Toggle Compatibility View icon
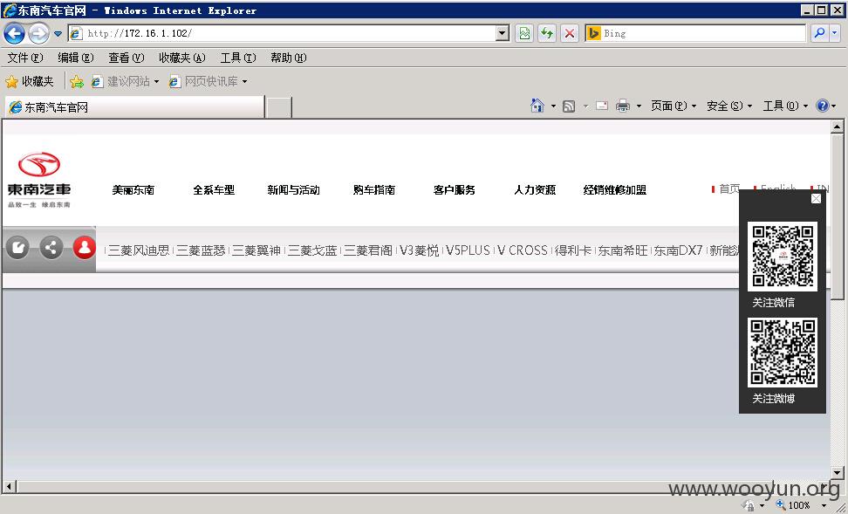This screenshot has height=514, width=848. coord(524,33)
